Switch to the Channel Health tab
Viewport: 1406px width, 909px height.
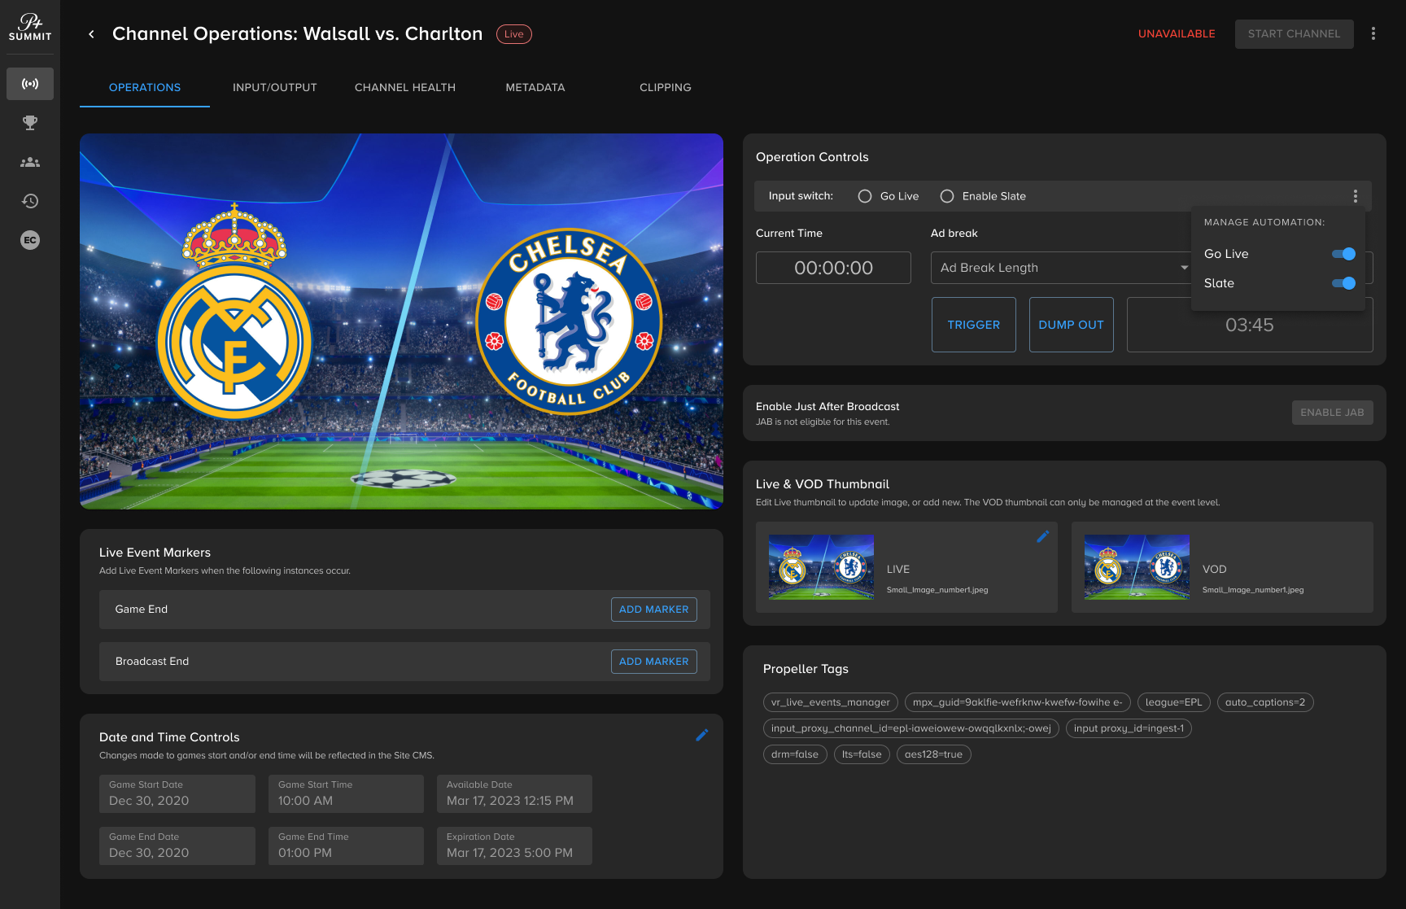point(405,87)
